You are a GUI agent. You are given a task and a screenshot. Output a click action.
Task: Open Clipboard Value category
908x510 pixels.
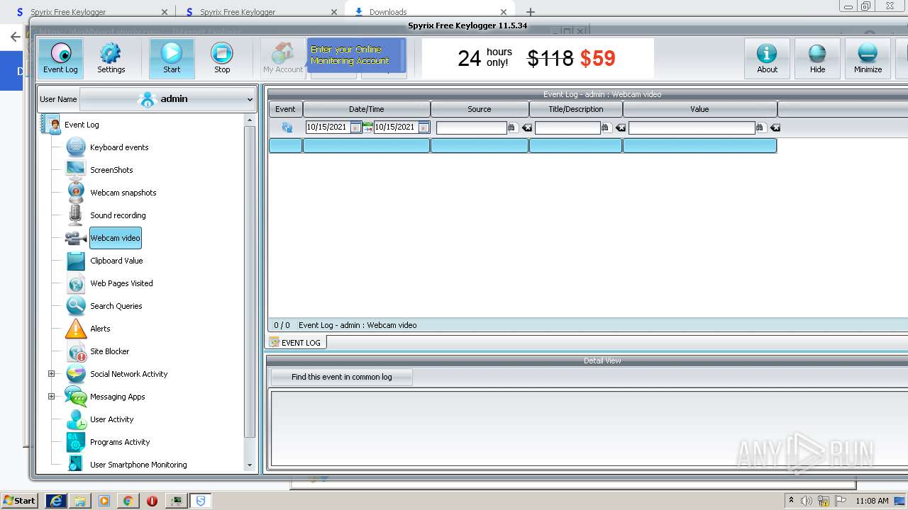[x=116, y=261]
